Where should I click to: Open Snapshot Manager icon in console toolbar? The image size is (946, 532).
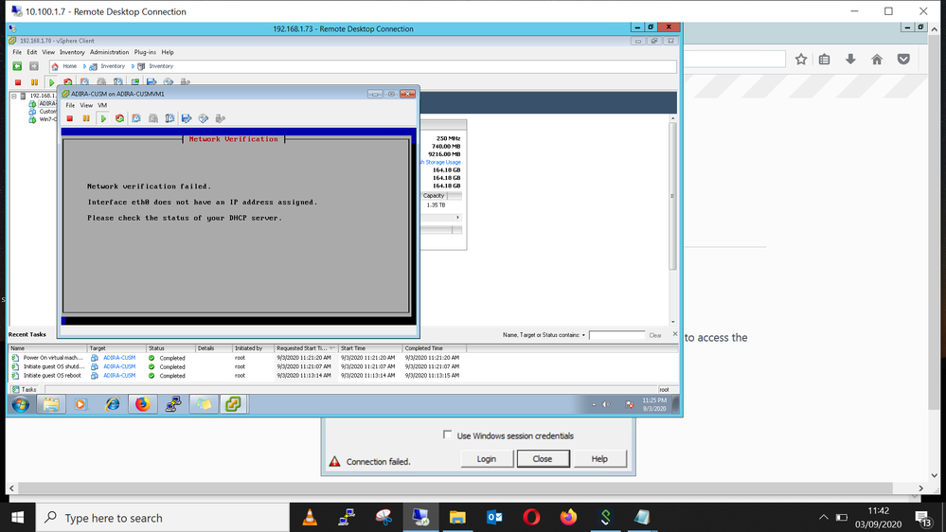[x=170, y=119]
